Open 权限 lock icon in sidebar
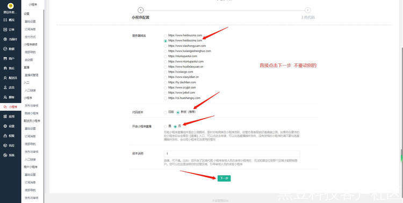The image size is (403, 203). coord(5,136)
